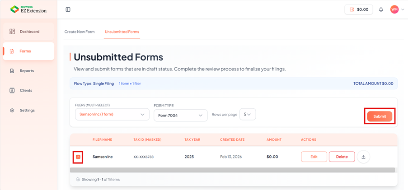
Task: Expand the account menu chevron
Action: coord(403,9)
